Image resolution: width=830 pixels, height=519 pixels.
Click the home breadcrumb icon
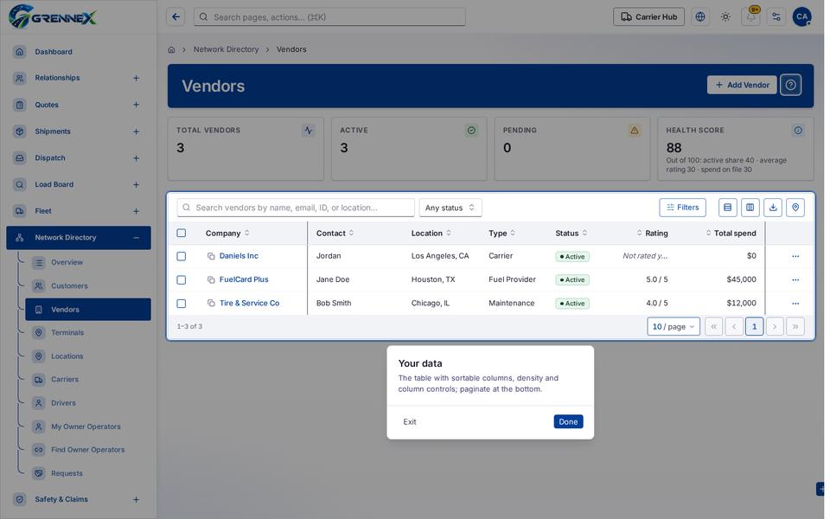point(171,50)
